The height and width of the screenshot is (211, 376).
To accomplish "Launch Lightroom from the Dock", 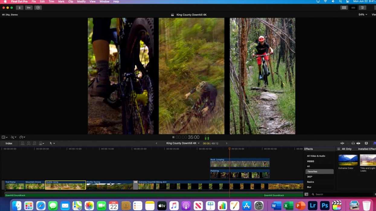I will click(313, 206).
